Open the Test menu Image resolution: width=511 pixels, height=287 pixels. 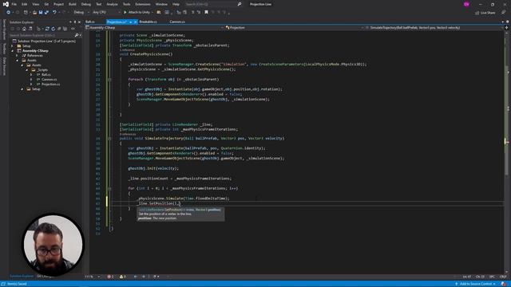click(99, 4)
